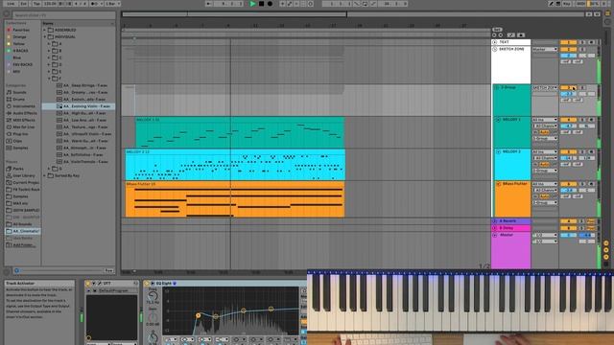Open MELODY 1 All Ins input dropdown
This screenshot has width=614, height=345.
[545, 120]
